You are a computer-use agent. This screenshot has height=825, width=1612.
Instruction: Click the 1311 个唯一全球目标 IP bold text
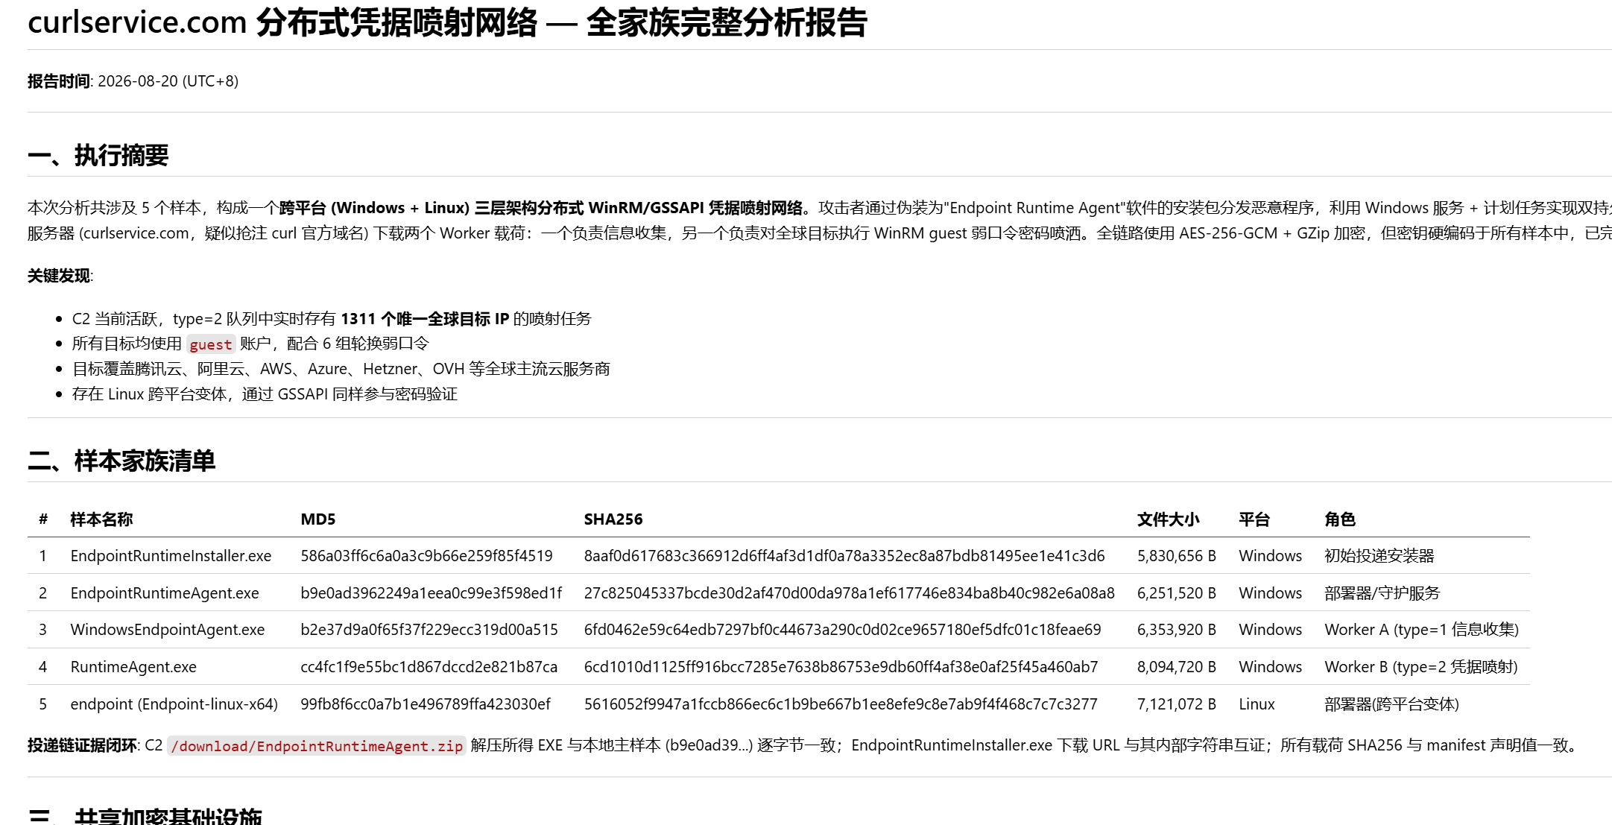pyautogui.click(x=425, y=319)
